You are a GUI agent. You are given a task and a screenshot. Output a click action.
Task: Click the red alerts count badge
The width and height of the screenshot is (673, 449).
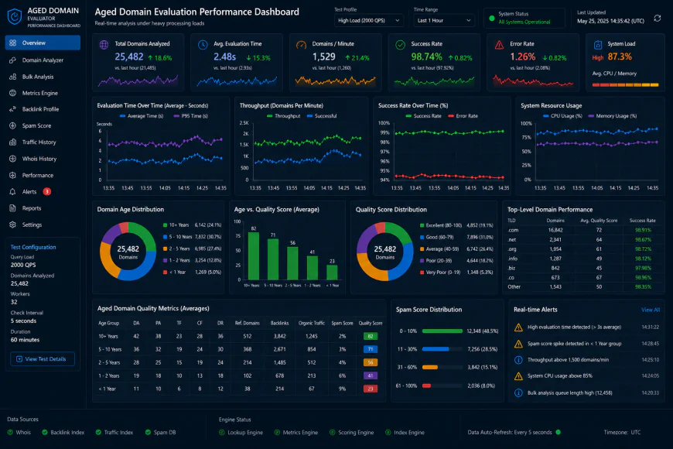[47, 192]
